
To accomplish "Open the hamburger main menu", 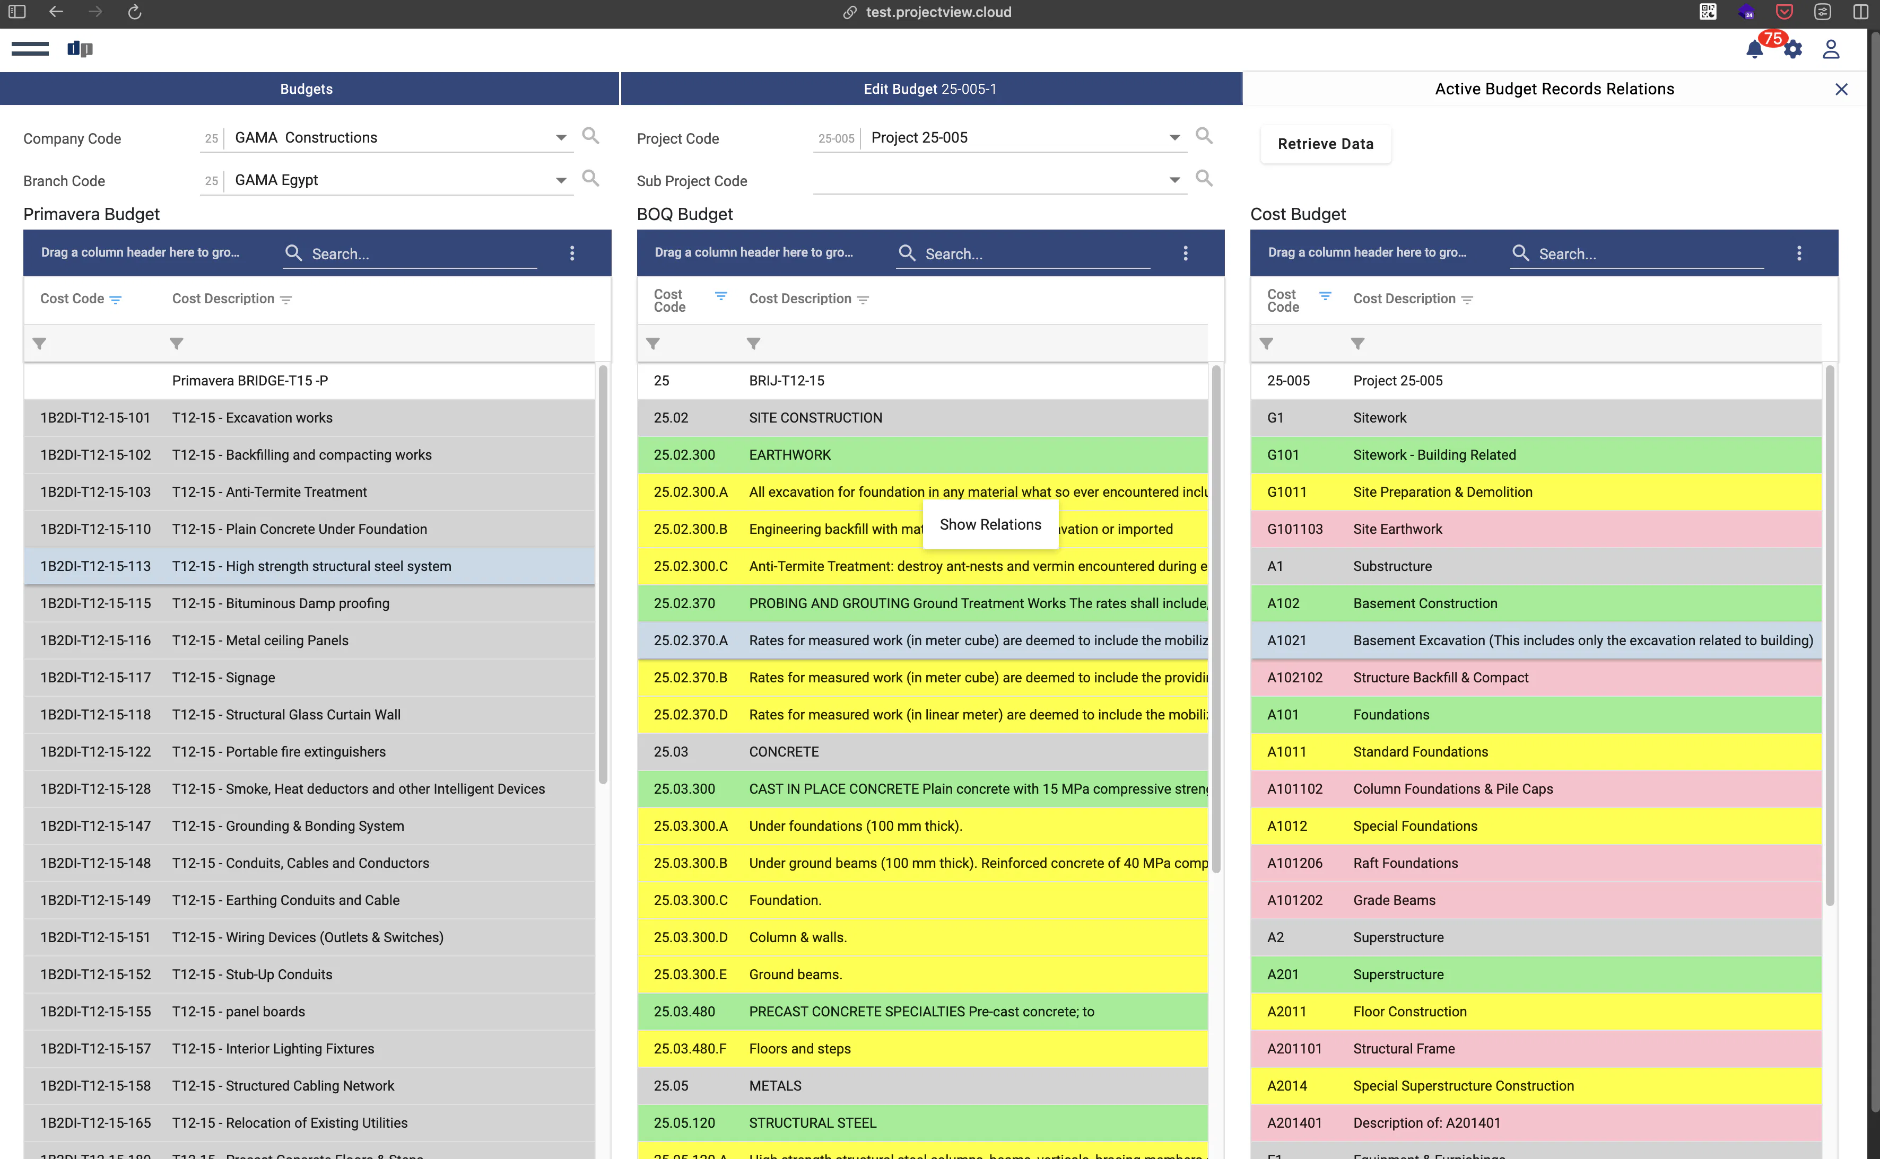I will (30, 49).
